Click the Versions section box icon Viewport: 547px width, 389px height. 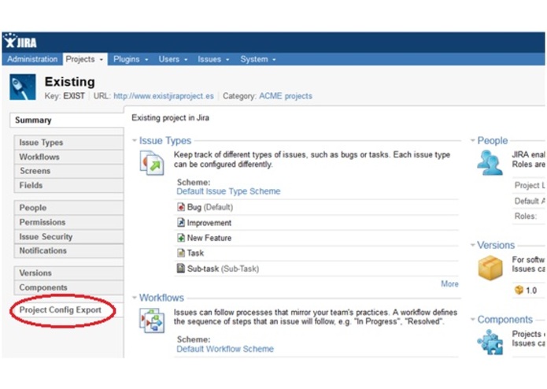pyautogui.click(x=490, y=268)
